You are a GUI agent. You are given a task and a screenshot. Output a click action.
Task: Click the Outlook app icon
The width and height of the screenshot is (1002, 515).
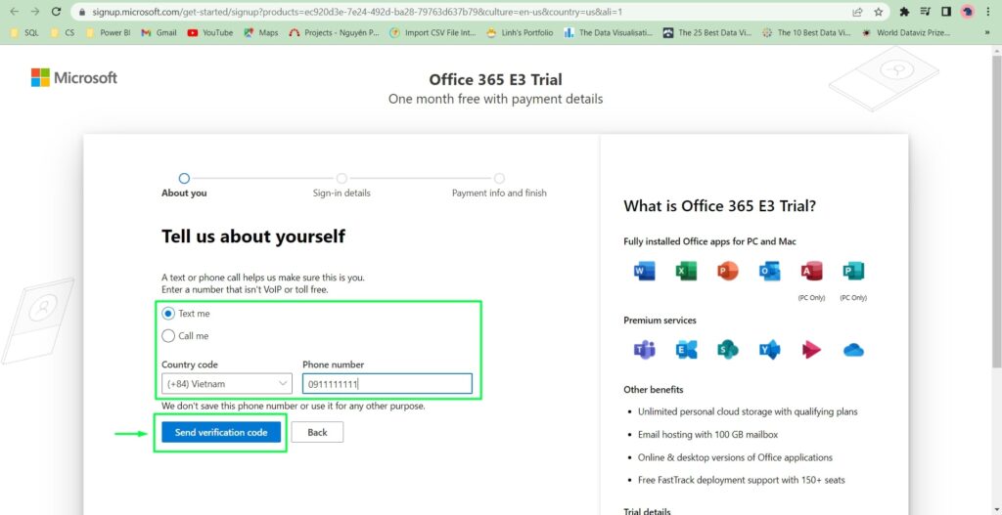click(x=770, y=272)
